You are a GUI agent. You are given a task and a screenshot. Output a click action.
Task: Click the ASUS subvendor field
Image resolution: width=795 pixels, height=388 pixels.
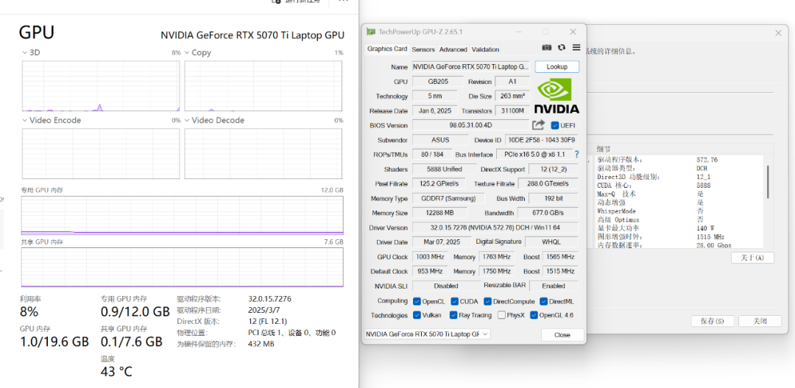[440, 140]
